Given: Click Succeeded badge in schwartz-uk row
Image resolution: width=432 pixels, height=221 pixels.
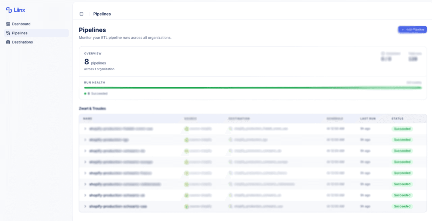Looking at the screenshot, I should click(402, 195).
